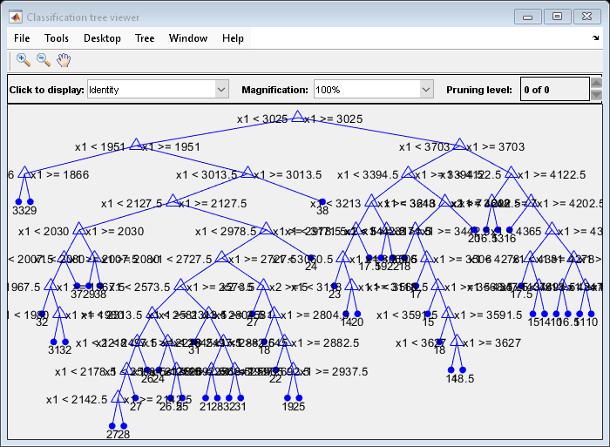610x447 pixels.
Task: Click the branch triangle for x1 < 1951
Action: [x=135, y=145]
